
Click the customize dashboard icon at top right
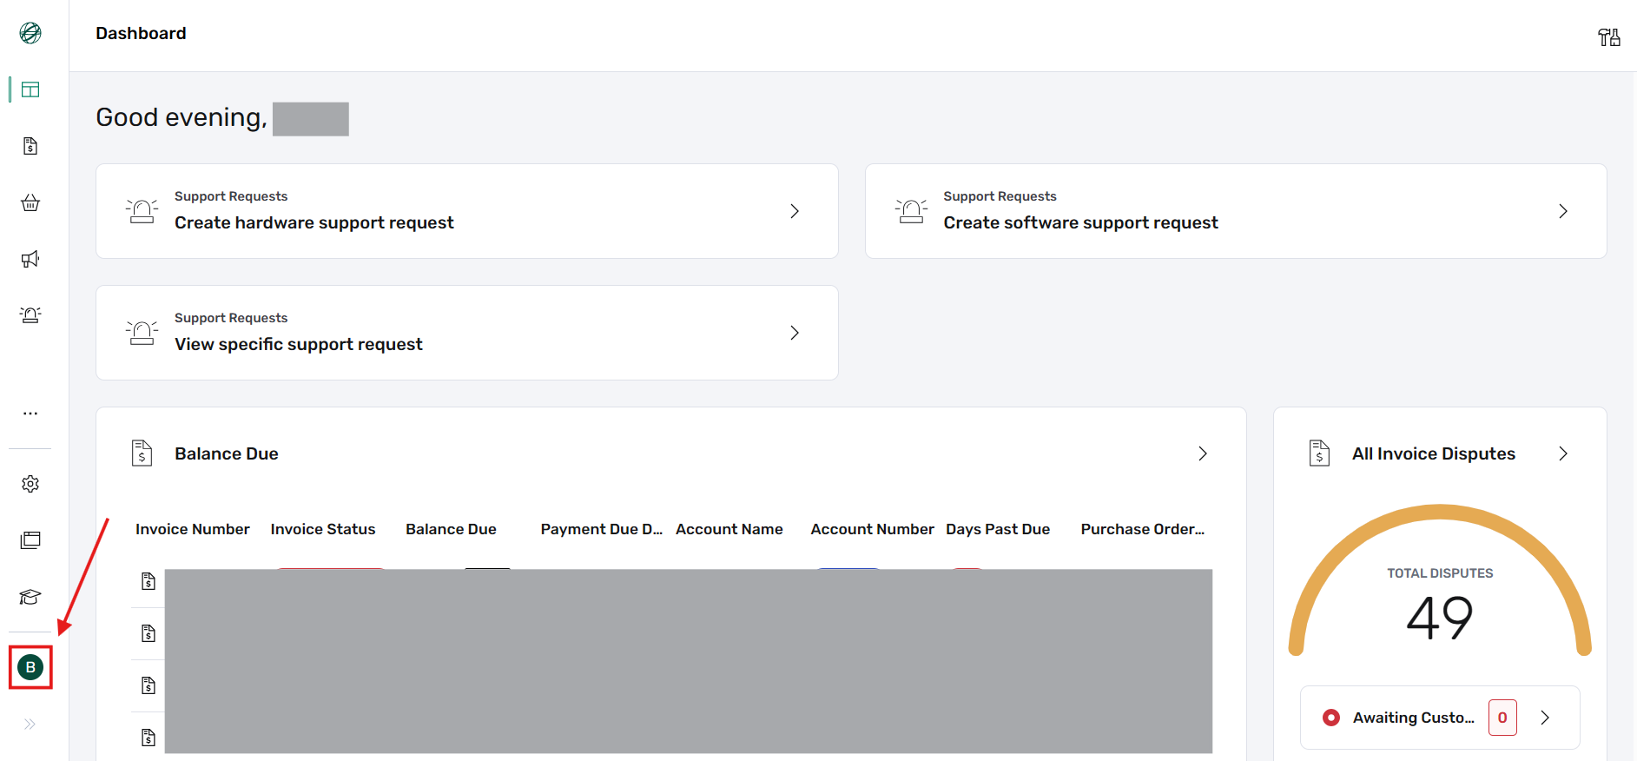(1609, 36)
